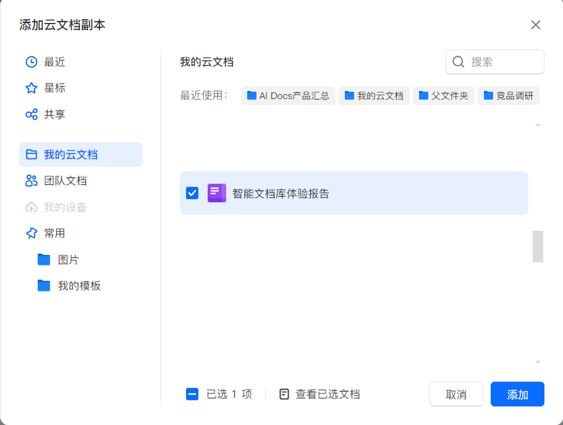Click the file name 智能文档库体验报告
The width and height of the screenshot is (563, 425).
coord(281,194)
